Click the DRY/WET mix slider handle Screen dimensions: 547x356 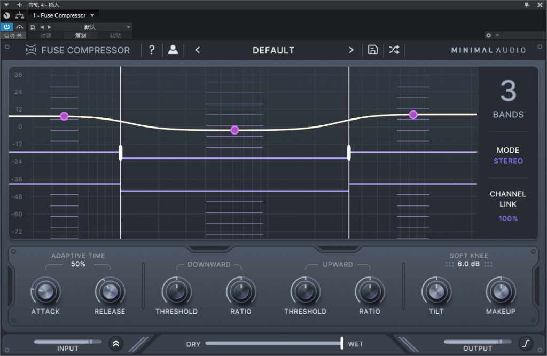[x=342, y=343]
